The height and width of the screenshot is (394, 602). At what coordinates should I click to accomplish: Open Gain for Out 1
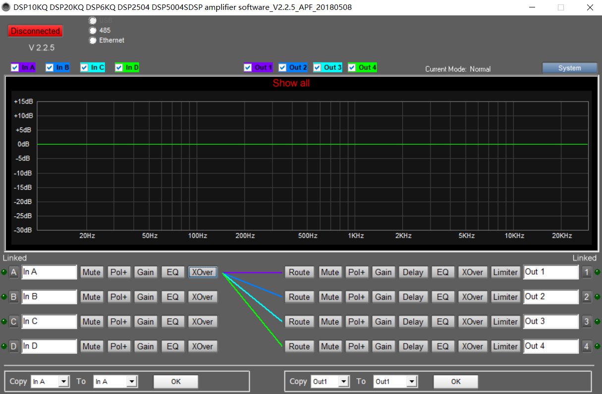[x=383, y=272]
